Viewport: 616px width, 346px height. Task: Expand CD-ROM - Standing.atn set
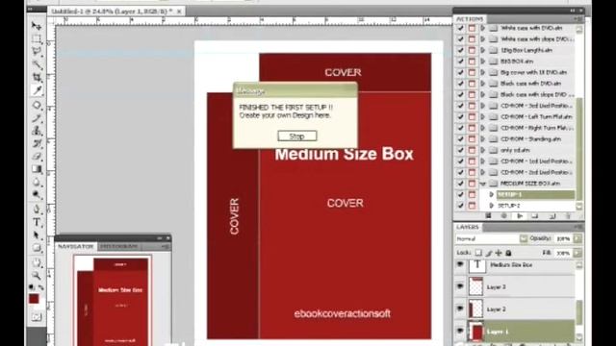tap(483, 138)
